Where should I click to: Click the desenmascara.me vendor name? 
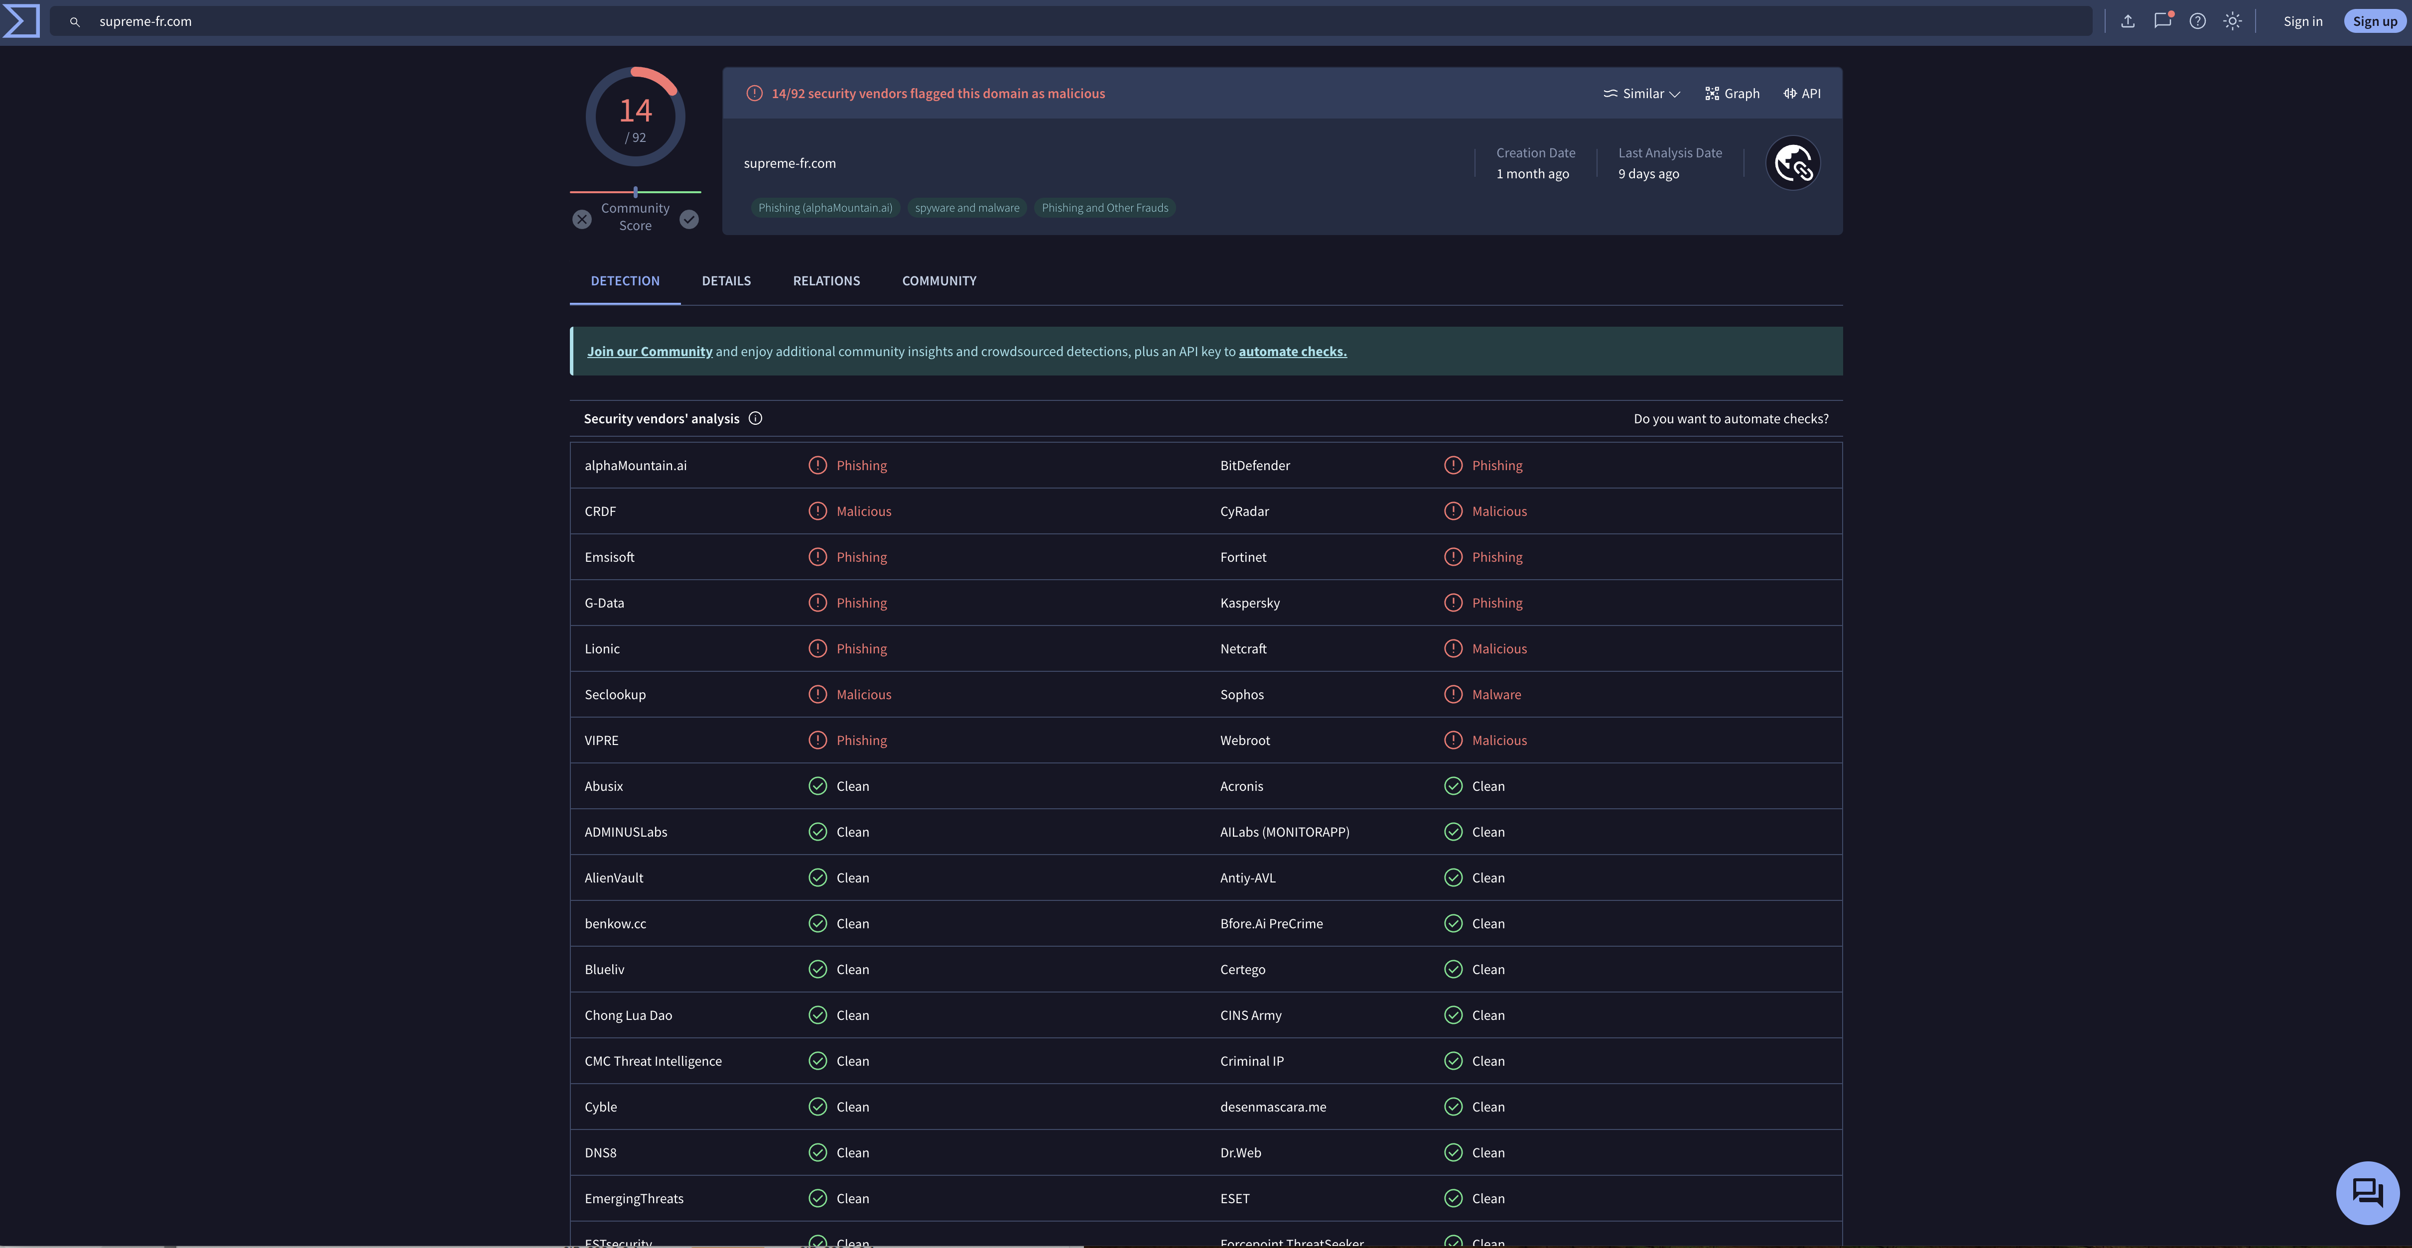(x=1272, y=1108)
